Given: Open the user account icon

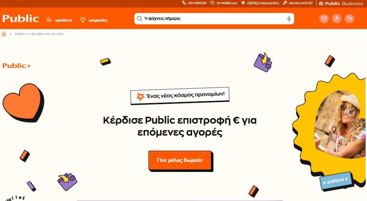Looking at the screenshot, I should pos(337,19).
